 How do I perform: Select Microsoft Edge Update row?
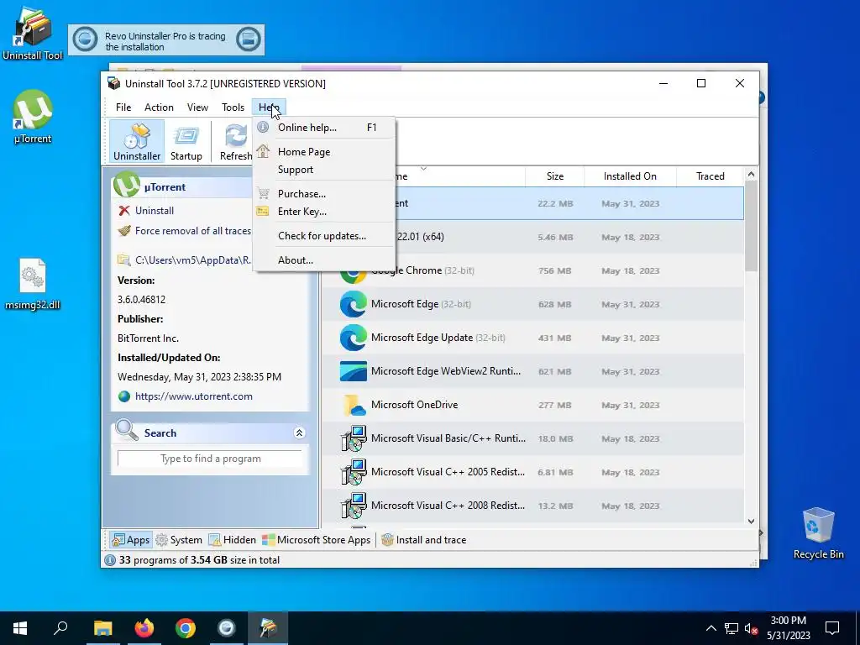(533, 338)
